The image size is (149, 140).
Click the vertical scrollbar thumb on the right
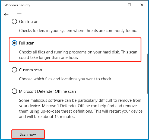(x=147, y=74)
